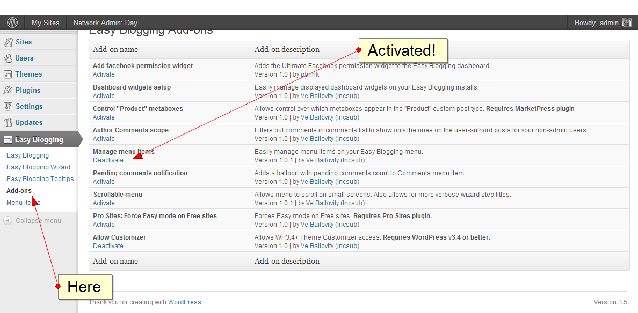This screenshot has height=313, width=638.
Task: Click the admin avatar thumbnail
Action: point(627,23)
